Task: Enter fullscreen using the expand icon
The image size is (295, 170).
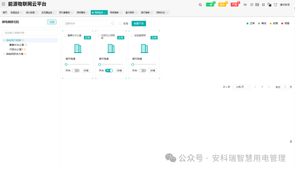Action: click(263, 4)
